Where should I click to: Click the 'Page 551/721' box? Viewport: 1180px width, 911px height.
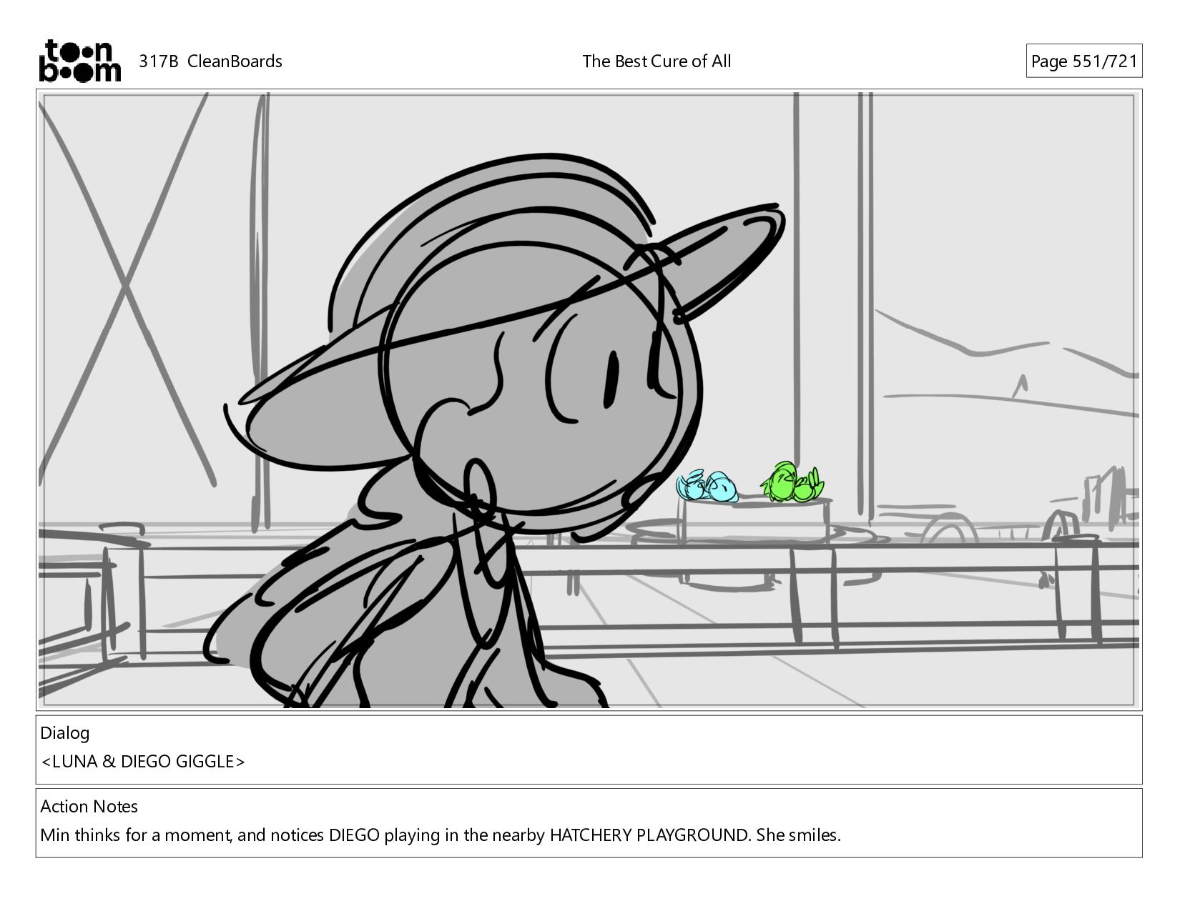(1083, 61)
